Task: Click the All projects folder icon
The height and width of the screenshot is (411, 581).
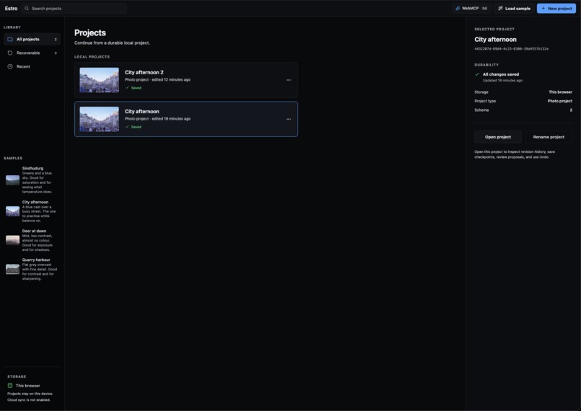Action: 10,39
